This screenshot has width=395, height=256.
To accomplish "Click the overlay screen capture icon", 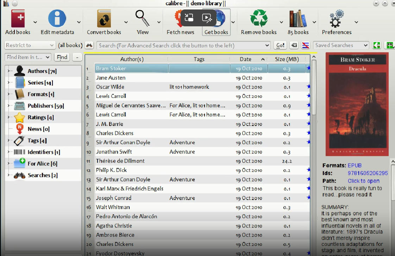I will pos(189,18).
